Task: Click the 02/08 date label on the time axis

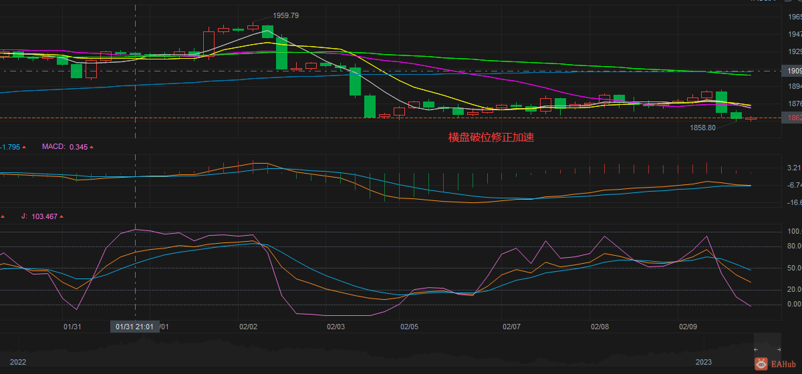Action: pyautogui.click(x=599, y=327)
